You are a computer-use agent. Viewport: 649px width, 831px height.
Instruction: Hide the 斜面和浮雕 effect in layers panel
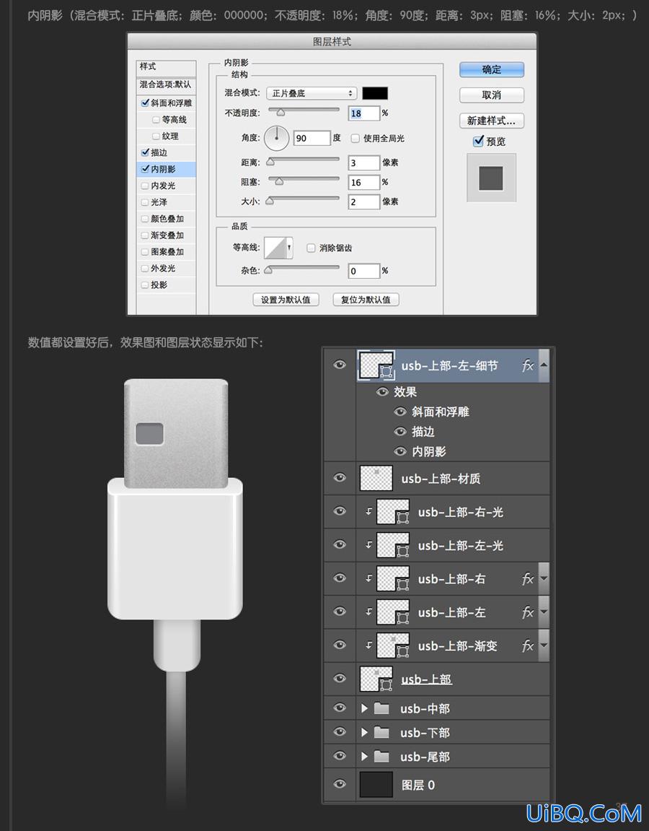click(x=400, y=412)
